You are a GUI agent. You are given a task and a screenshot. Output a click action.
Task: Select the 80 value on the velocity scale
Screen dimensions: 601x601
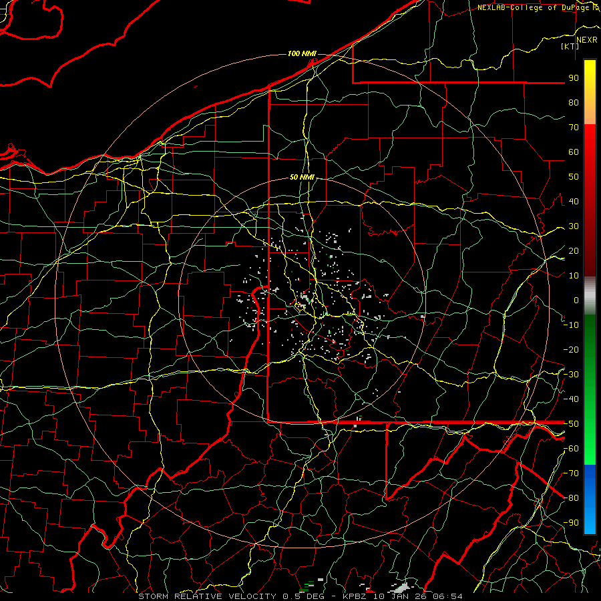(574, 102)
